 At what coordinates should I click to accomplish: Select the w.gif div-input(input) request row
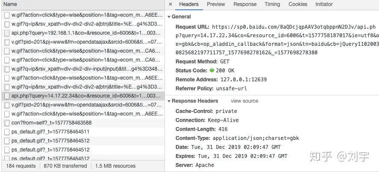[x=83, y=69]
